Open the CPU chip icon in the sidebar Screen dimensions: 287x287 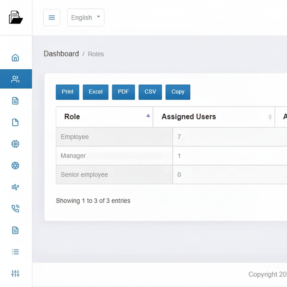(15, 144)
